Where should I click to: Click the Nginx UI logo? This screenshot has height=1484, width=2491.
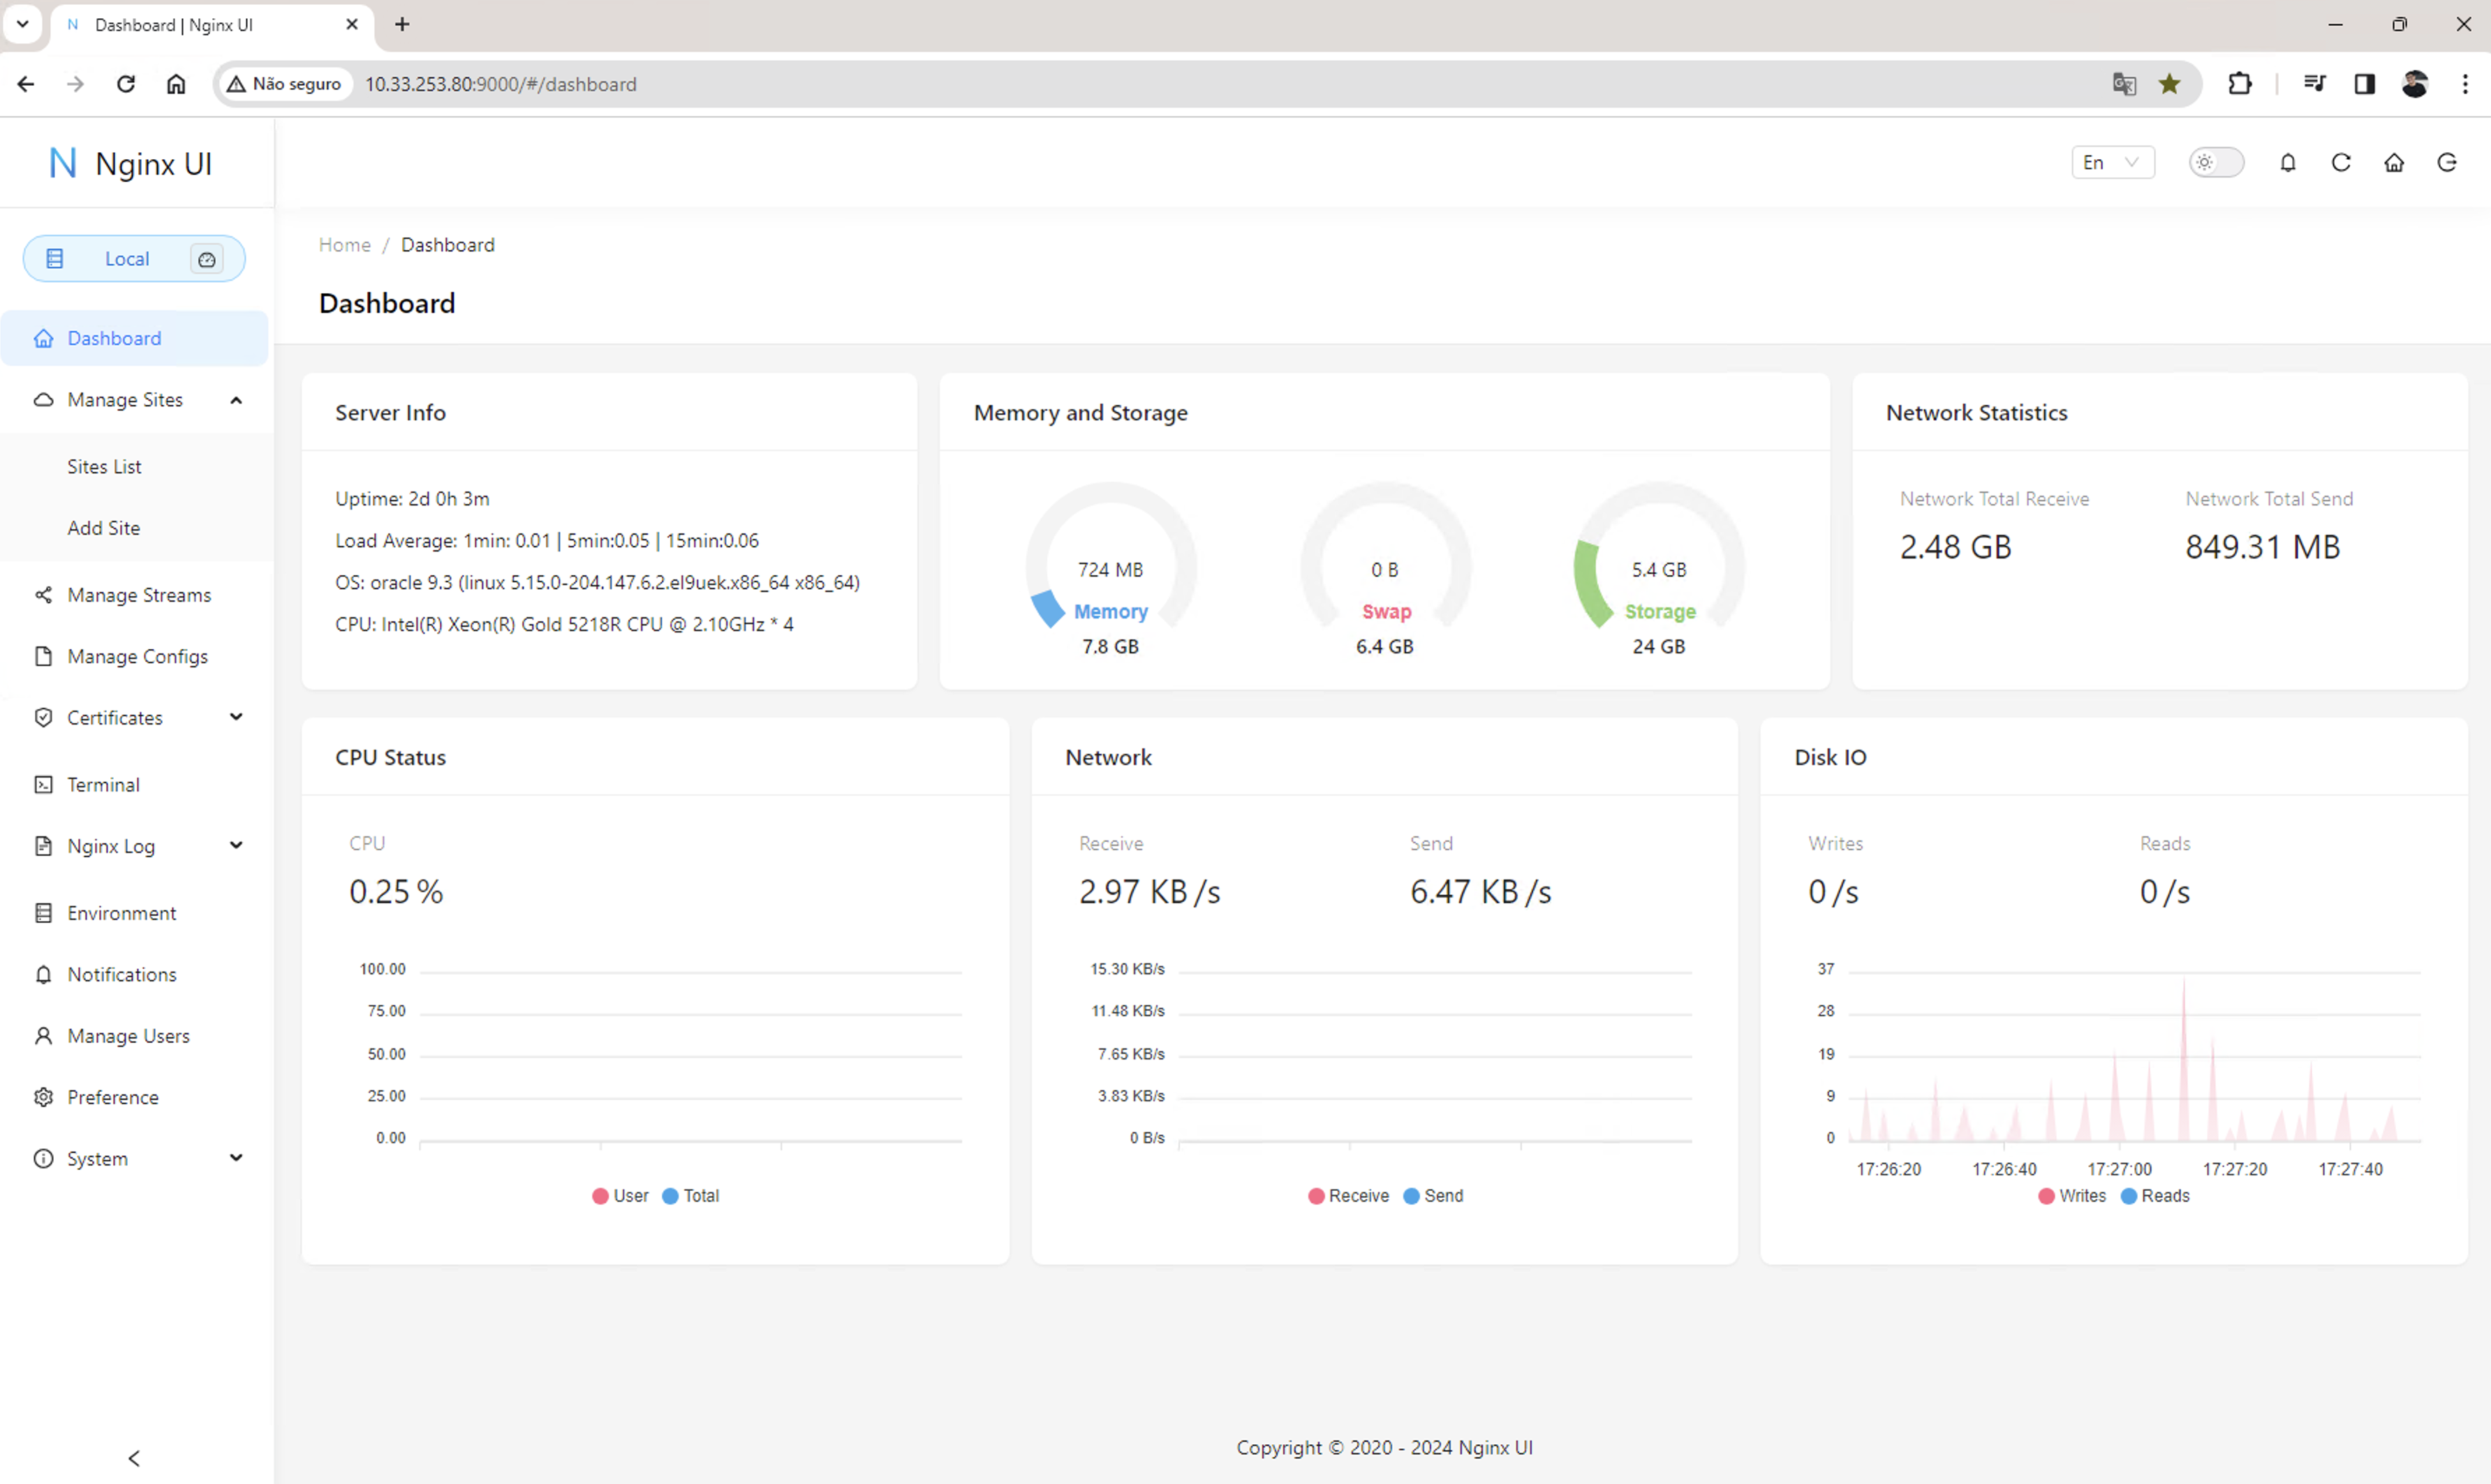(x=131, y=163)
